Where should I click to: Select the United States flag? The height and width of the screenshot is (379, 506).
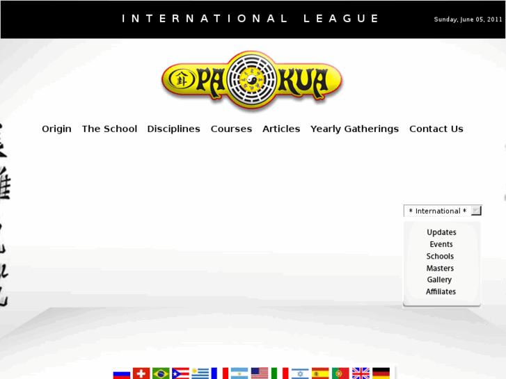(x=260, y=373)
